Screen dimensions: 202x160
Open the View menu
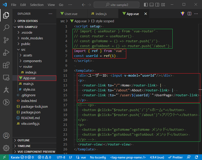51,5
